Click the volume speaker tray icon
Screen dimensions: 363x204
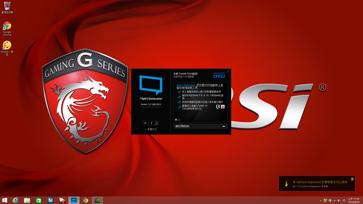(339, 200)
